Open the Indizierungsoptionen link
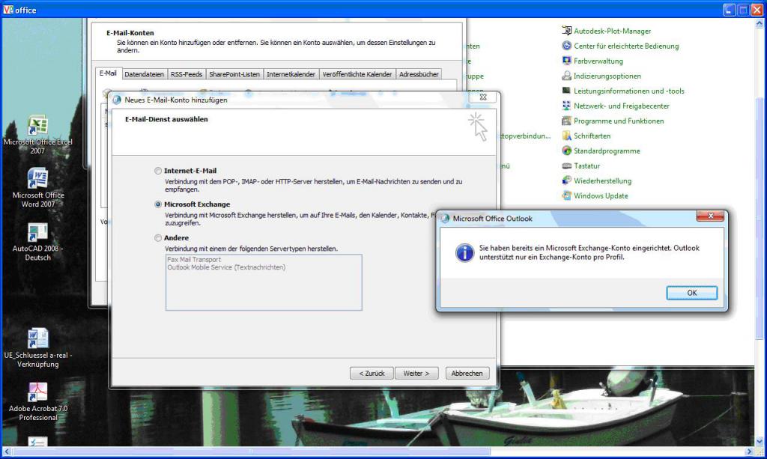The width and height of the screenshot is (767, 459). click(x=607, y=76)
